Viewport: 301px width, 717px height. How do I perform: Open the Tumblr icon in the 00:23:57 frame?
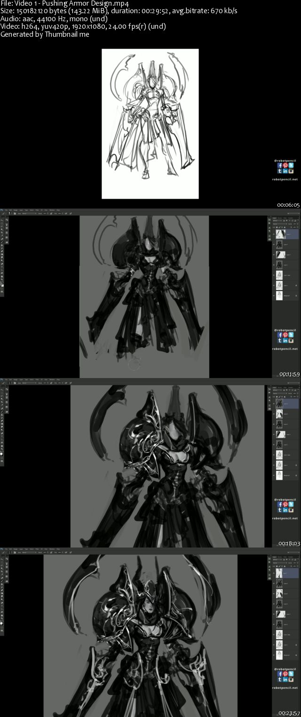280,680
